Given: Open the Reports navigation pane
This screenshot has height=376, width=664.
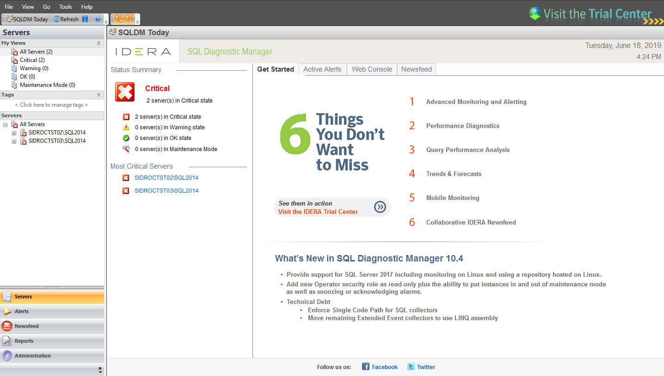Looking at the screenshot, I should point(52,341).
